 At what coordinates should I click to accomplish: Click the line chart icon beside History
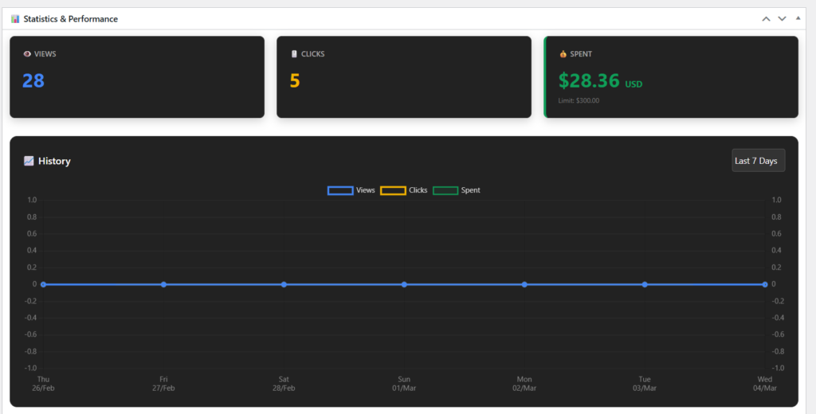(29, 161)
